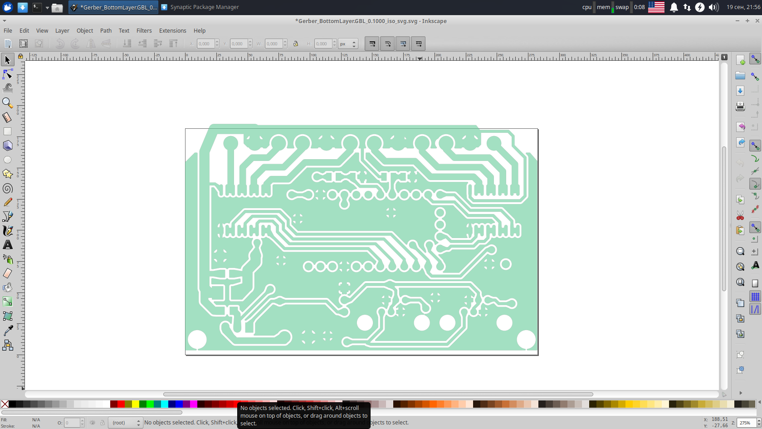Select the Spray tool
762x429 pixels.
pos(8,259)
